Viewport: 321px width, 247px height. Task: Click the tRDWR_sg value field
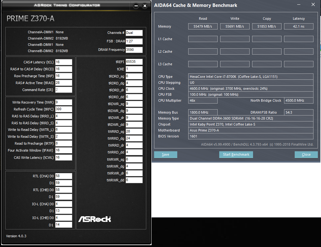[x=134, y=104]
